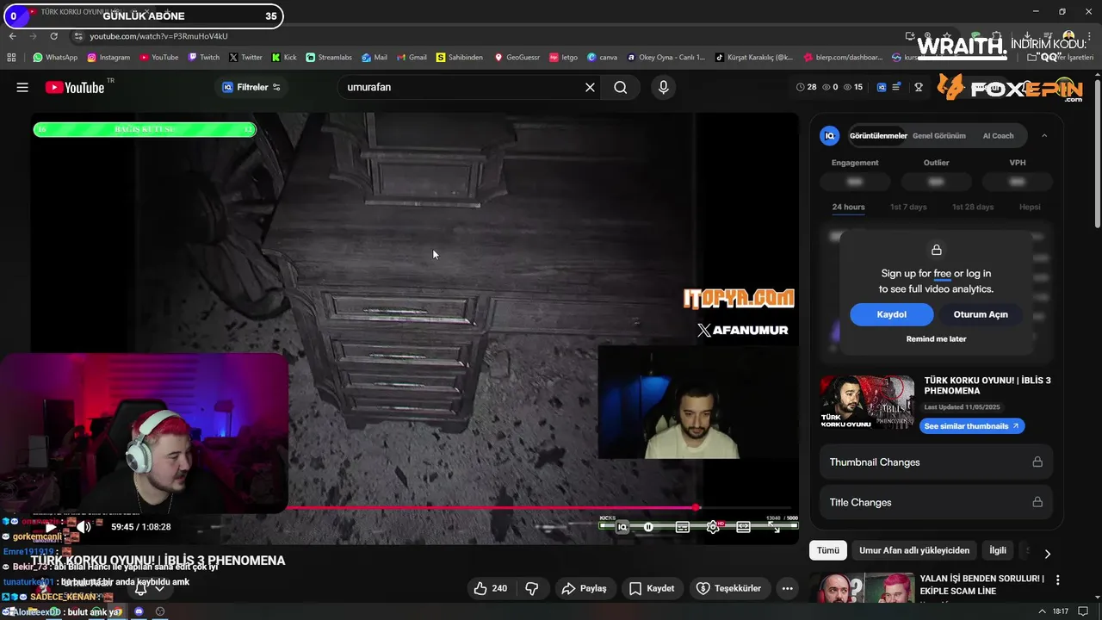This screenshot has width=1102, height=620.
Task: Open the Gmail bookmark
Action: (x=412, y=58)
